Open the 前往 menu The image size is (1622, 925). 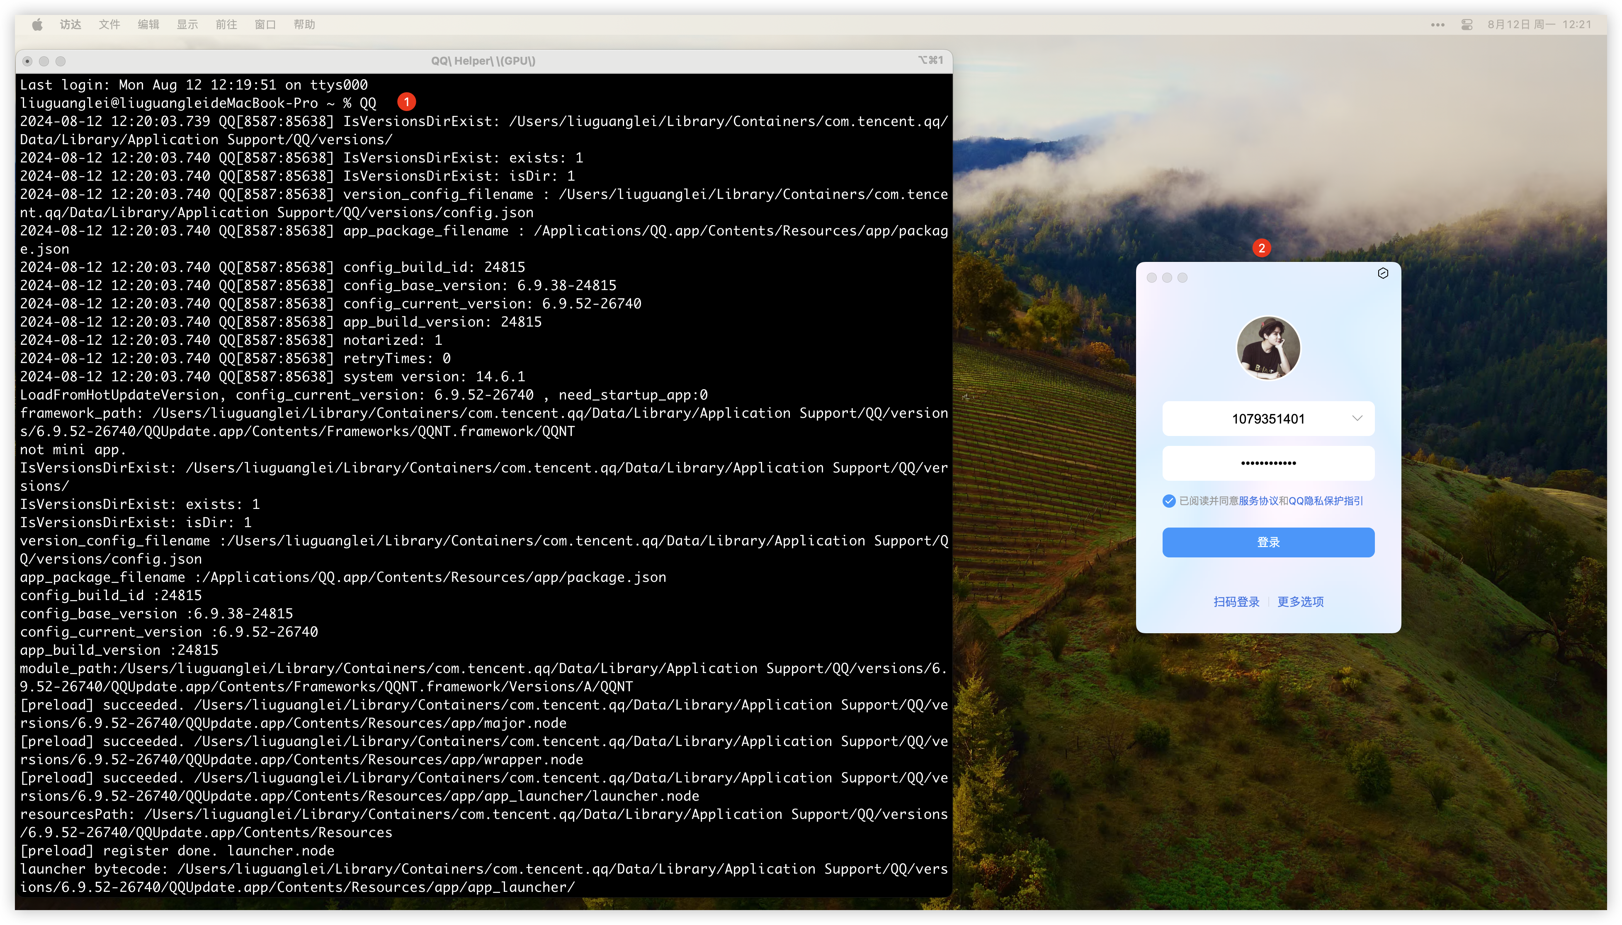pyautogui.click(x=226, y=25)
